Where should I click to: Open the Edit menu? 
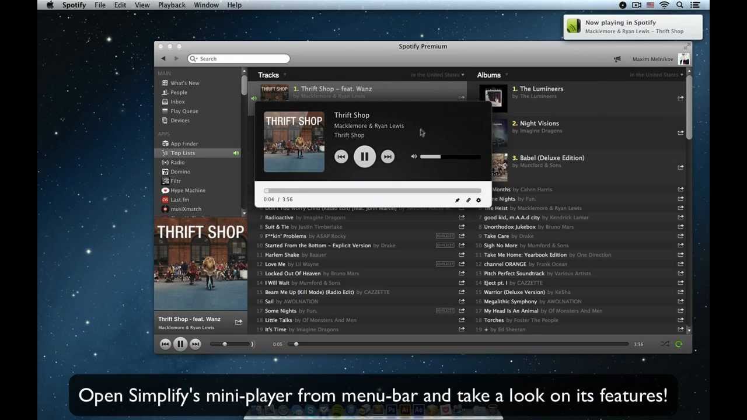[120, 5]
